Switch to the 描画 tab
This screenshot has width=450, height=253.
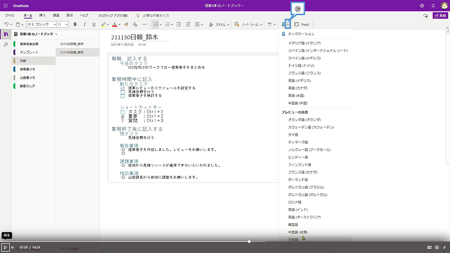[x=56, y=15]
